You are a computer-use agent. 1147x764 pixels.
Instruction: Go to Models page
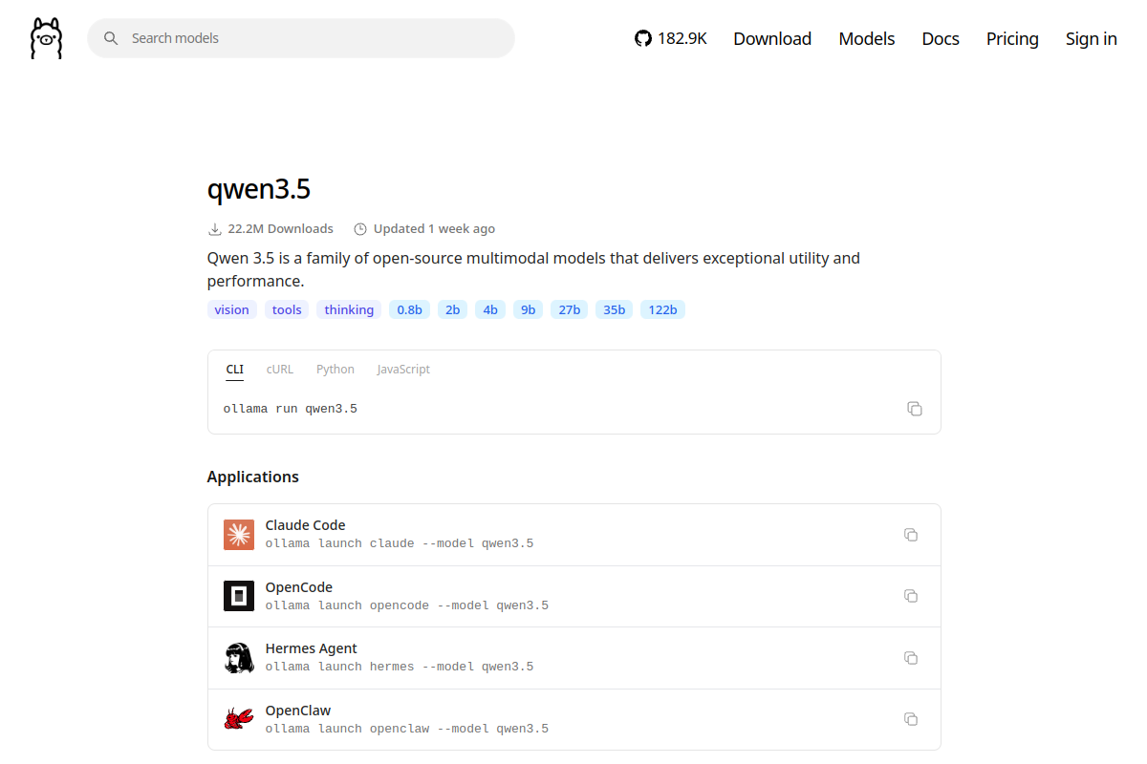click(x=867, y=38)
